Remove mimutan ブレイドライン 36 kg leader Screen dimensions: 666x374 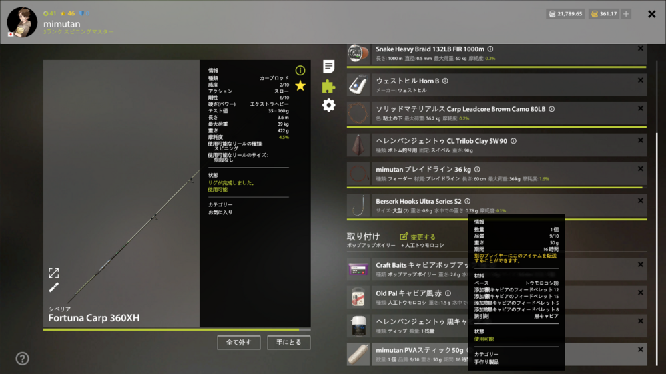click(x=641, y=169)
